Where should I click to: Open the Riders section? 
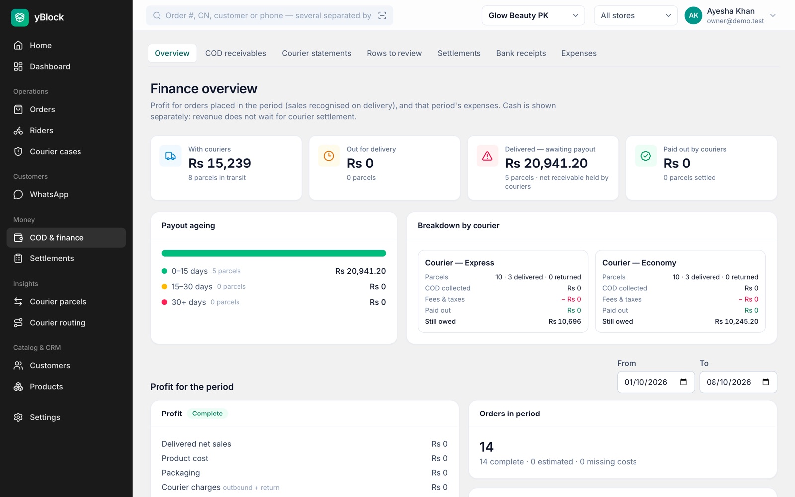tap(66, 130)
